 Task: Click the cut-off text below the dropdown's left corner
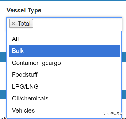[4, 118]
